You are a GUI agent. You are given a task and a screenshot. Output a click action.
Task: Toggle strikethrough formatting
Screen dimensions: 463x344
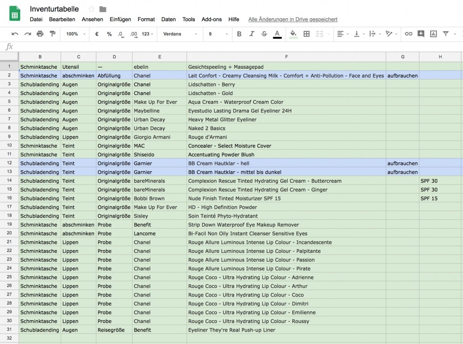click(x=264, y=34)
